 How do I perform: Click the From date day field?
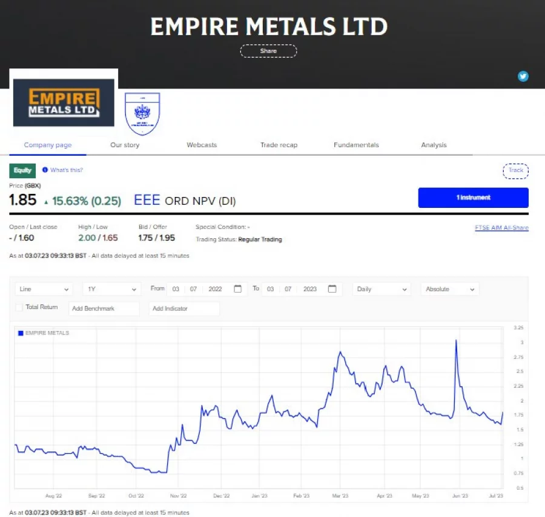point(176,289)
